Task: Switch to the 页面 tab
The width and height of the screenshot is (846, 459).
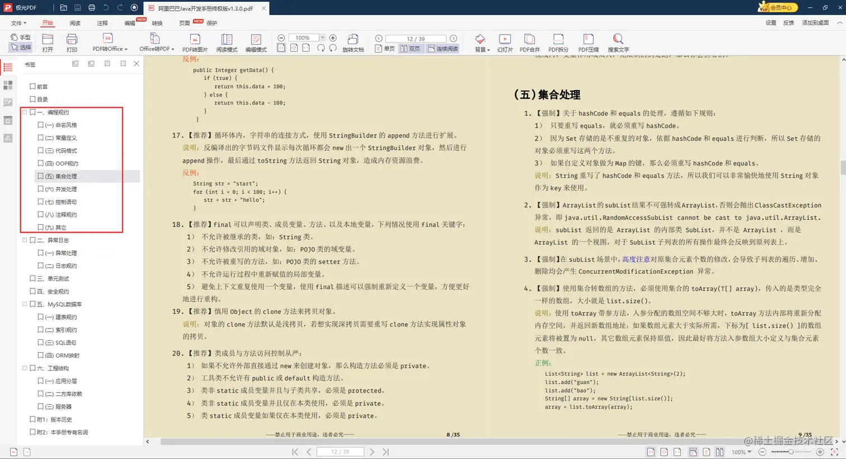Action: tap(185, 23)
